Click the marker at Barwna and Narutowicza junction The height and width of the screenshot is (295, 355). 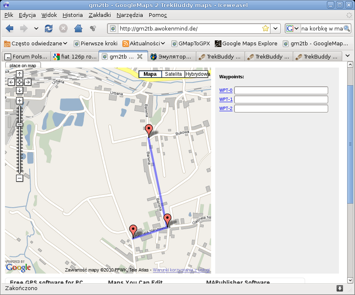click(x=167, y=220)
